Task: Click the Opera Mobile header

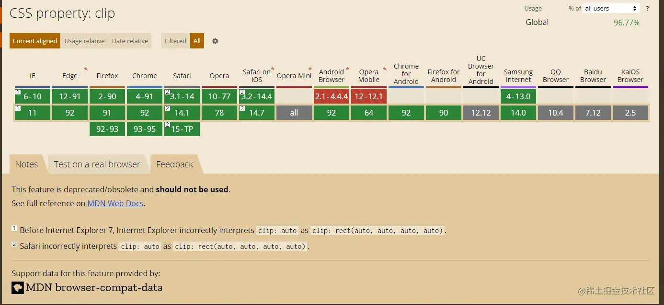Action: [369, 76]
